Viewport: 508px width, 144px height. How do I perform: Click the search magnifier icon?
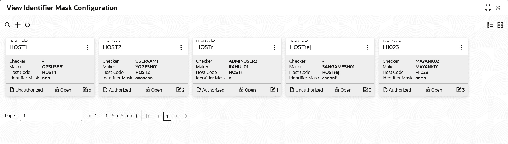pos(7,25)
